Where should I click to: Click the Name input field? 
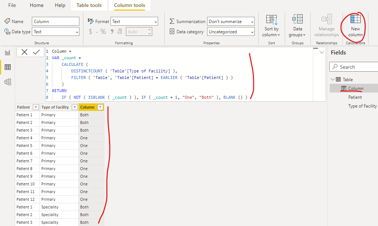[56, 22]
